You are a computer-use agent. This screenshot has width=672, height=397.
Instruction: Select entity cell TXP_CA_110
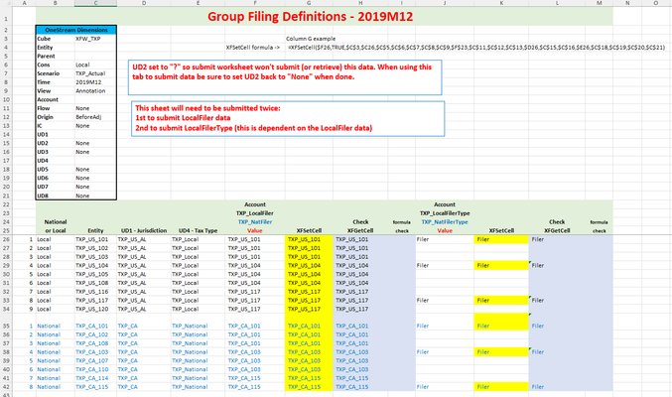(95, 369)
